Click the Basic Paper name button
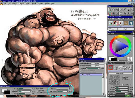Viewport: 135px width, 98px height. point(120,73)
